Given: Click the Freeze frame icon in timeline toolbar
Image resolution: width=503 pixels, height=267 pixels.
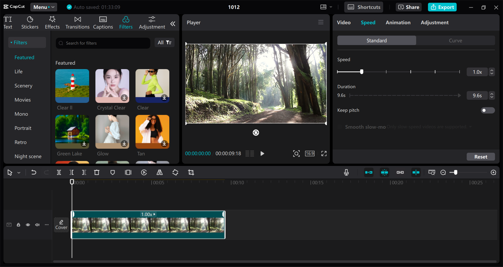Looking at the screenshot, I should coord(128,172).
